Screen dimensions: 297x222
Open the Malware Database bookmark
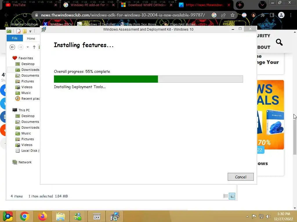[x=21, y=24]
